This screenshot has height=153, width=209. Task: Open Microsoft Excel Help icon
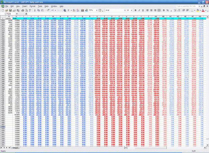coord(100,10)
